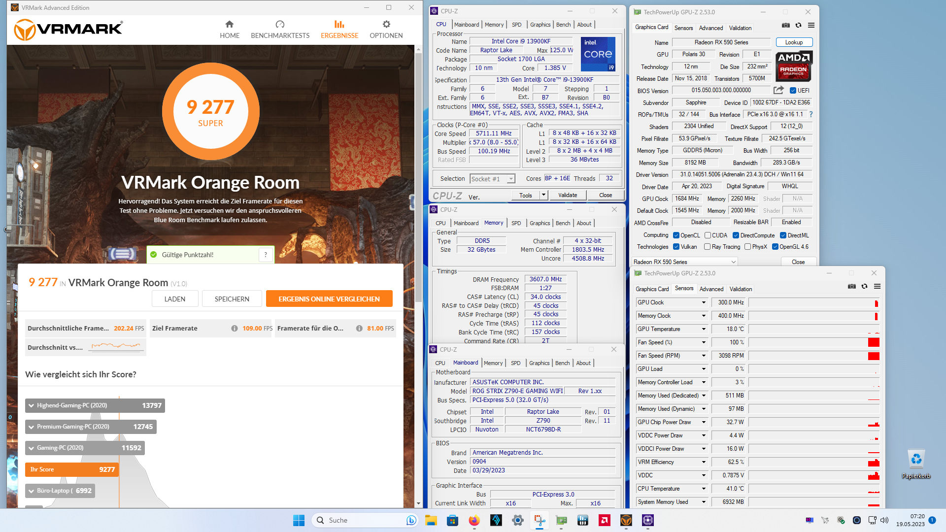946x532 pixels.
Task: Open Graphics Card tab in GPU-Z Sensors window
Action: [x=652, y=289]
